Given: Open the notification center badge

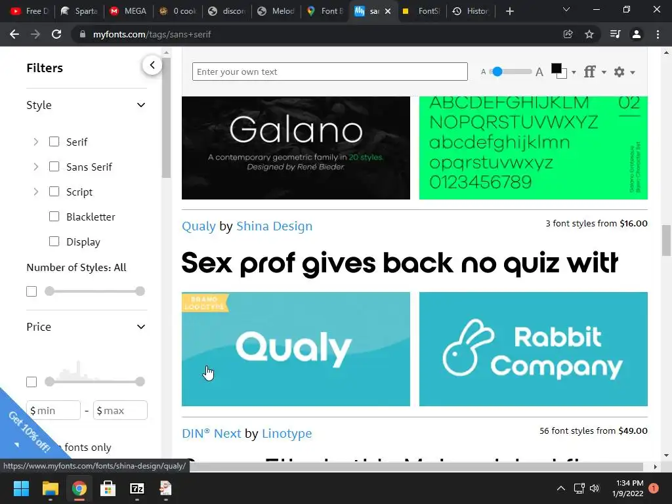Looking at the screenshot, I should tap(654, 488).
